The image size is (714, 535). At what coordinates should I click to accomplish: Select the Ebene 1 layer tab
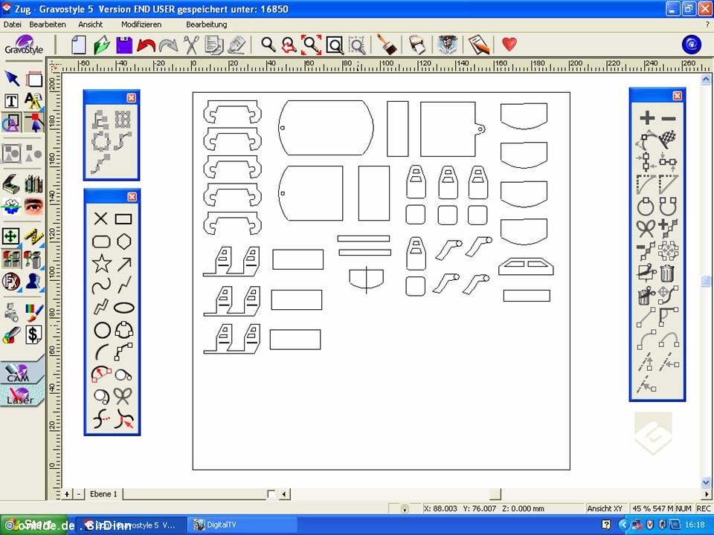[103, 493]
